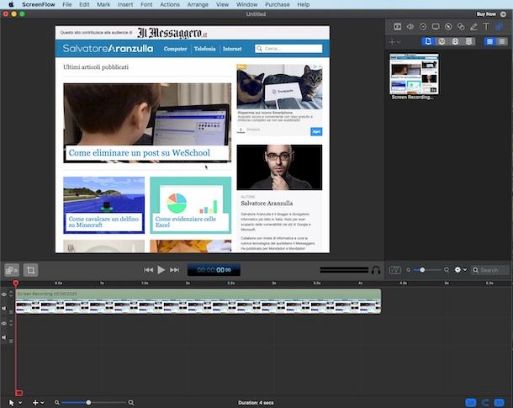Screen dimensions: 513x408
Task: Open the Edit menu
Action: [x=84, y=4]
